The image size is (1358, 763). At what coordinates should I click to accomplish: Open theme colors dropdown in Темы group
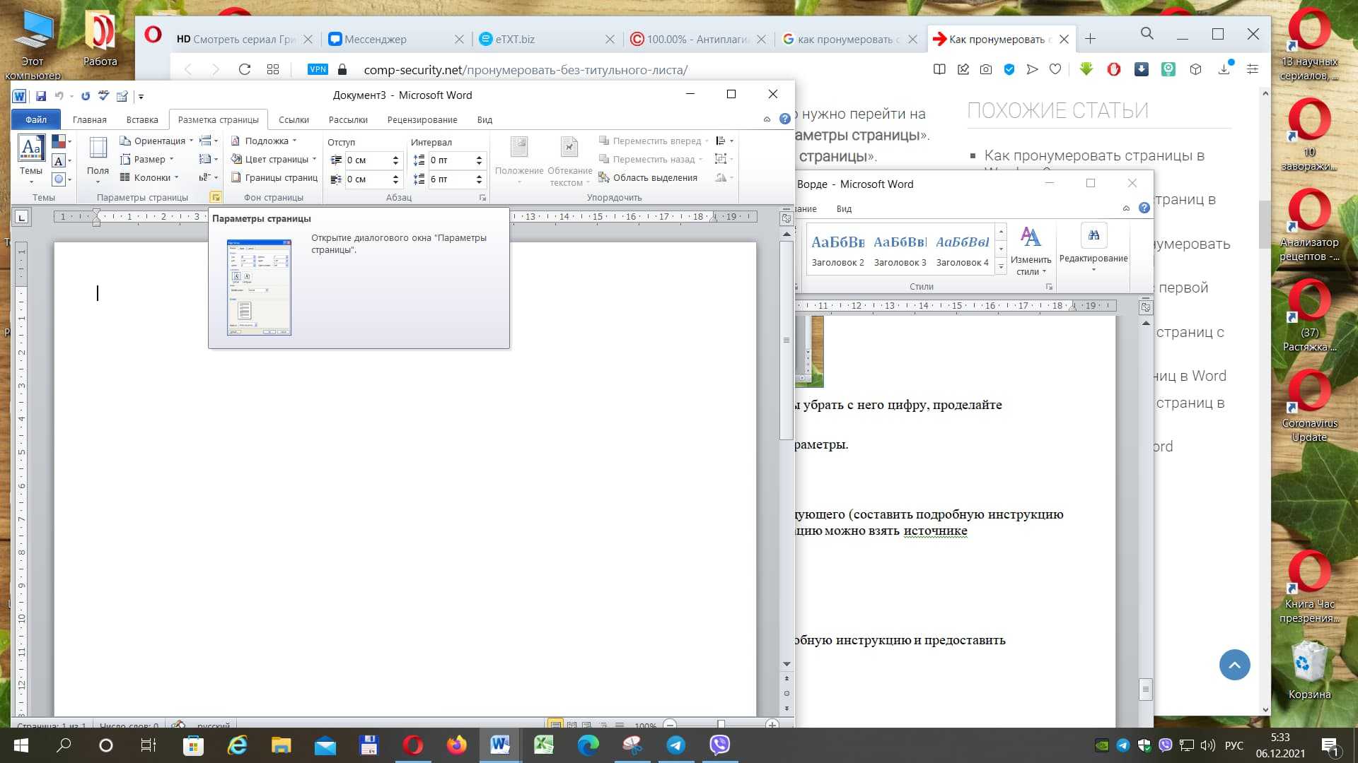(x=62, y=142)
